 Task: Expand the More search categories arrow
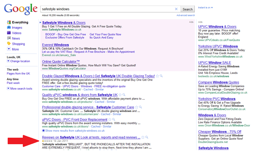[x=9, y=49]
